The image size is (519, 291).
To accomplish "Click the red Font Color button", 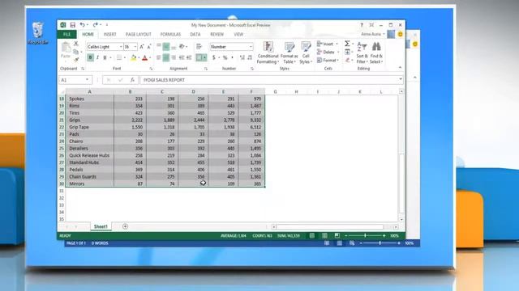I will tap(144, 57).
